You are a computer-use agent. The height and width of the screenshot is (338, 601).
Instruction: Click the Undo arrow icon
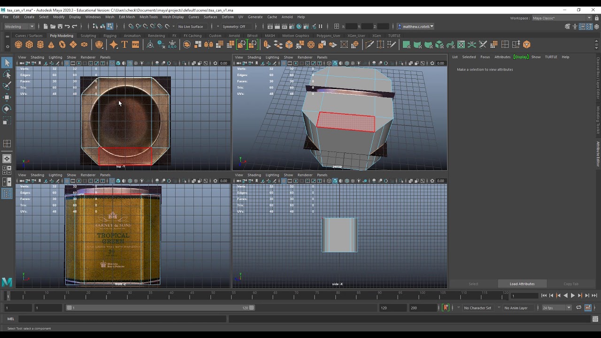click(67, 26)
